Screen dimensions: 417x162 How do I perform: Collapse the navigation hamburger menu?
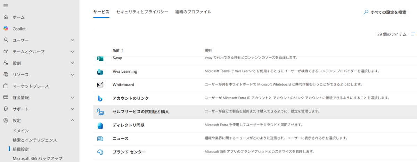(x=6, y=6)
